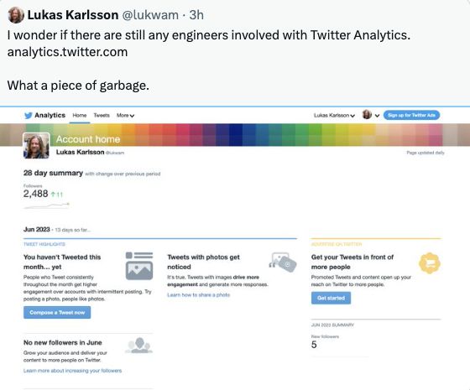The height and width of the screenshot is (390, 470).
Task: Switch to the Tweets tab
Action: [102, 116]
